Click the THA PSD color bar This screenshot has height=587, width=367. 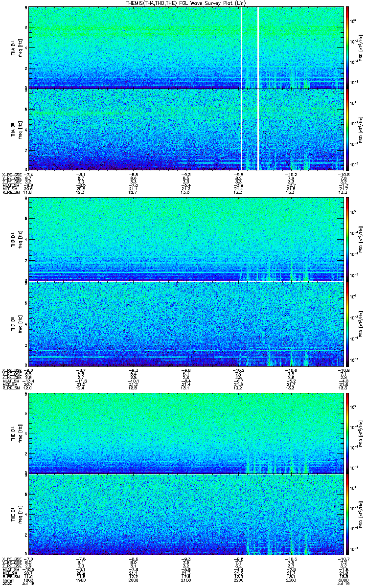(x=347, y=88)
